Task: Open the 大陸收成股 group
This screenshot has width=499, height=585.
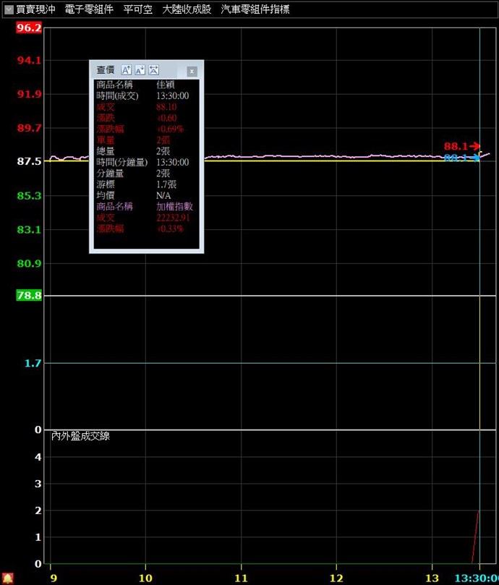Action: [x=186, y=10]
